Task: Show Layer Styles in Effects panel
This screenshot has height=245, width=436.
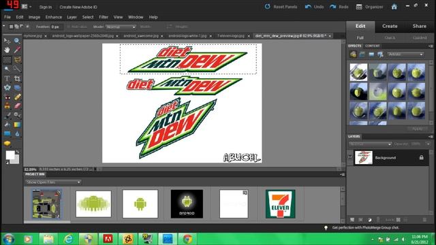Action: (x=362, y=54)
